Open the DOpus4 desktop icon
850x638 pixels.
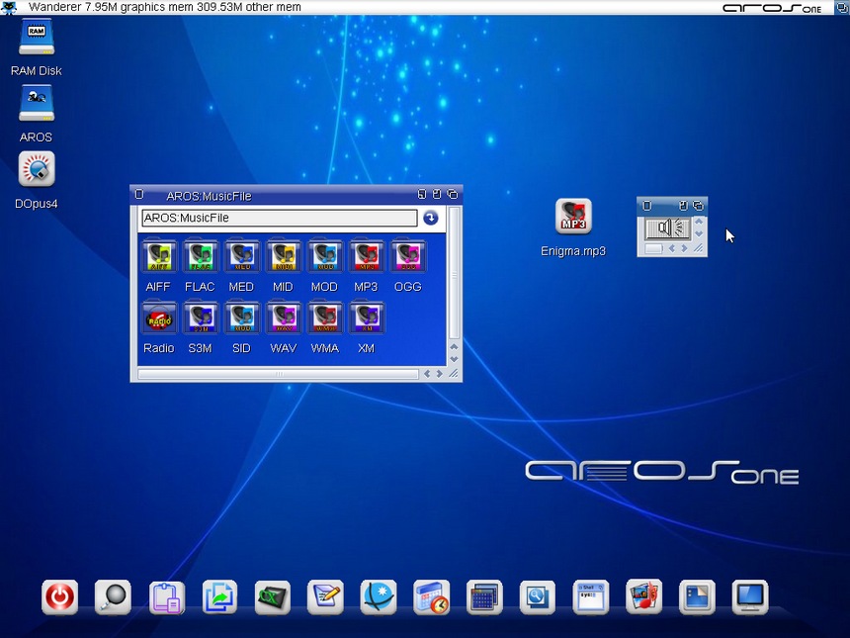point(37,170)
